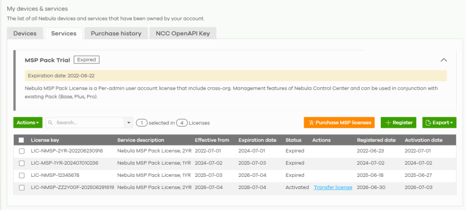This screenshot has width=466, height=210.
Task: Click license key LIC-NMSP-2YR-202206230916
Action: [x=67, y=151]
